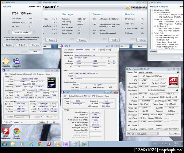This screenshot has height=153, width=184.
Task: Open the SPD tab in CPU-Z Mainboard window
Action: click(94, 49)
